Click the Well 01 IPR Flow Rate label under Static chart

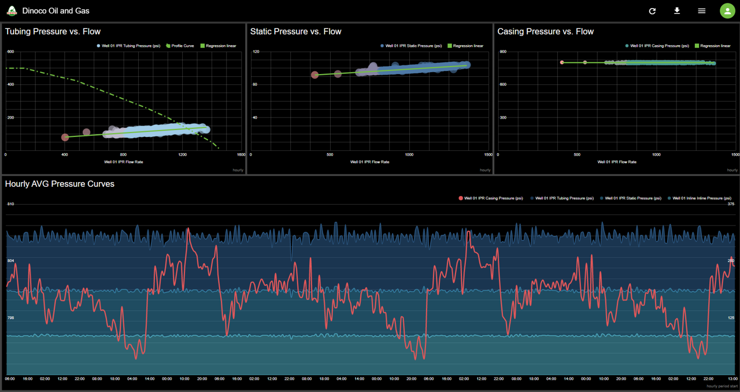point(369,162)
